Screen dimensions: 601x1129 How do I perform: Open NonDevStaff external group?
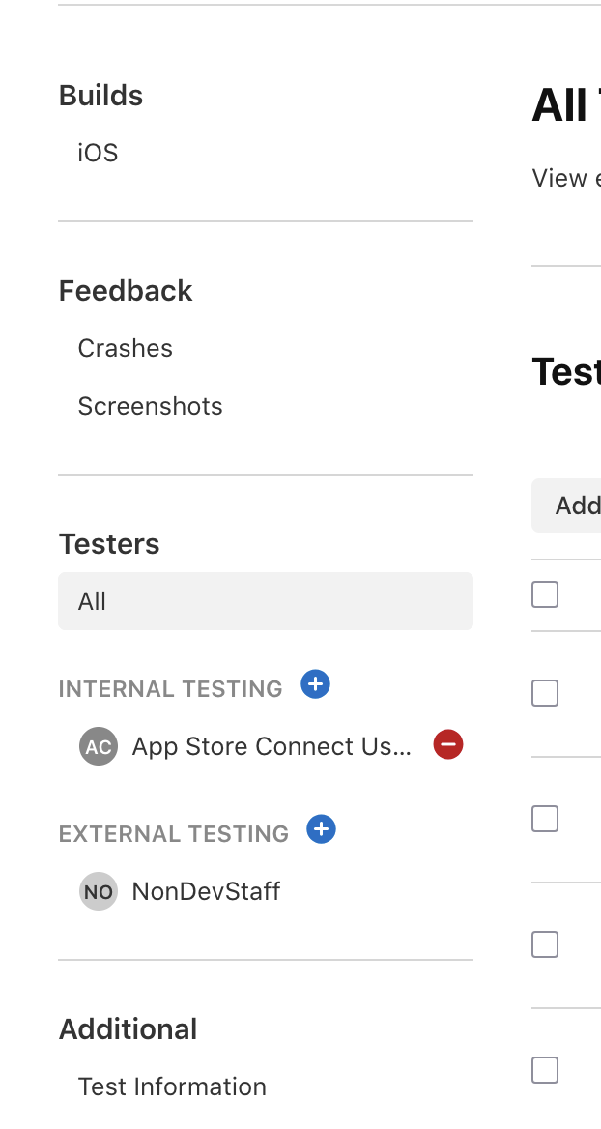(206, 891)
